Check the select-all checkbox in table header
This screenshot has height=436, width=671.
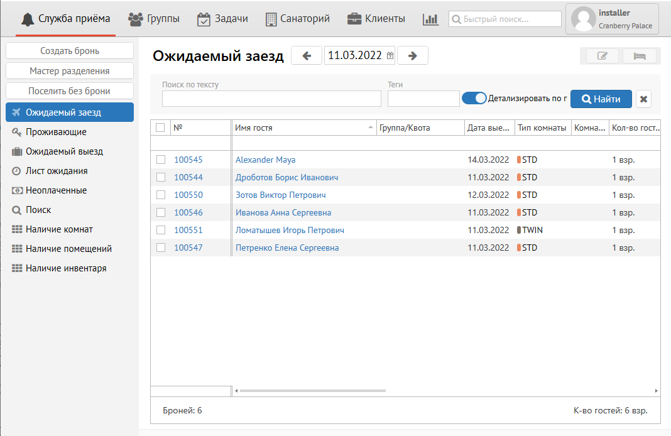click(x=160, y=128)
